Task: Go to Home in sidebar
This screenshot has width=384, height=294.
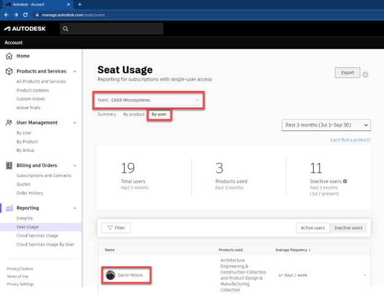Action: point(23,56)
